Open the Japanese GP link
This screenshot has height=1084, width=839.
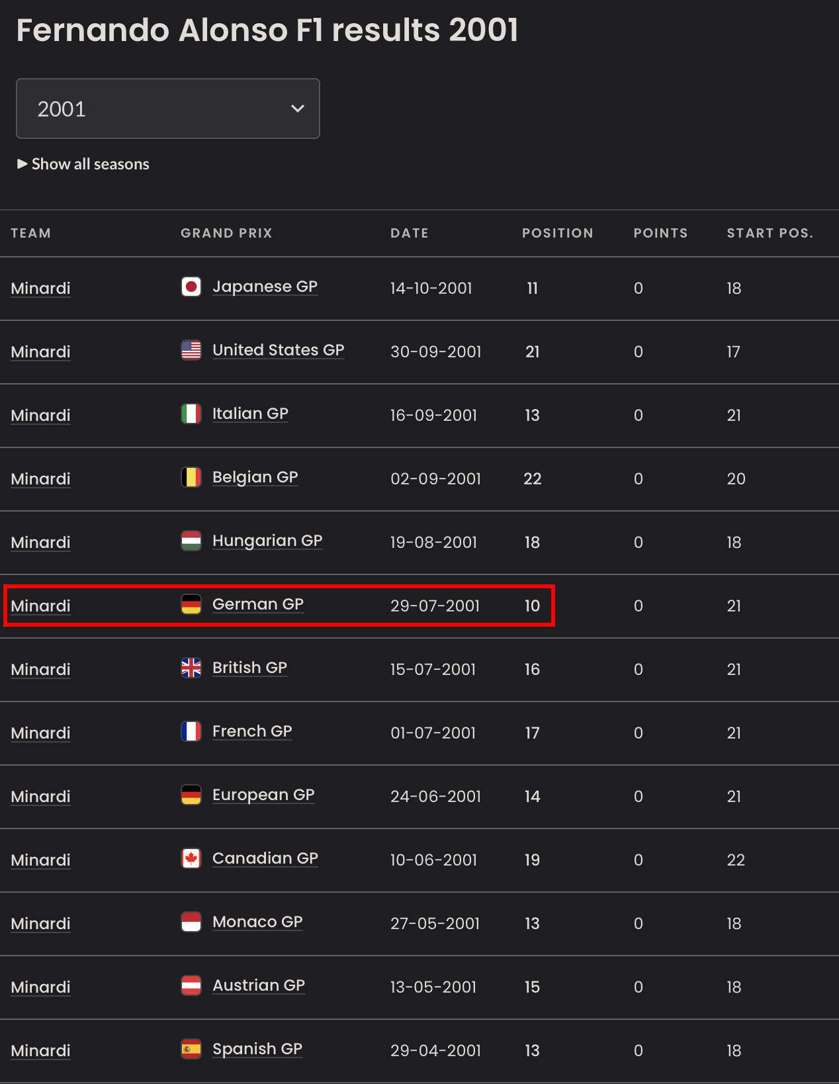[265, 287]
